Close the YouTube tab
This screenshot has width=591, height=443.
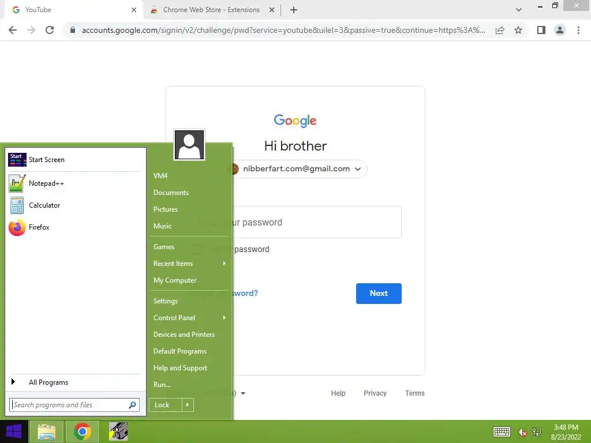coord(134,10)
